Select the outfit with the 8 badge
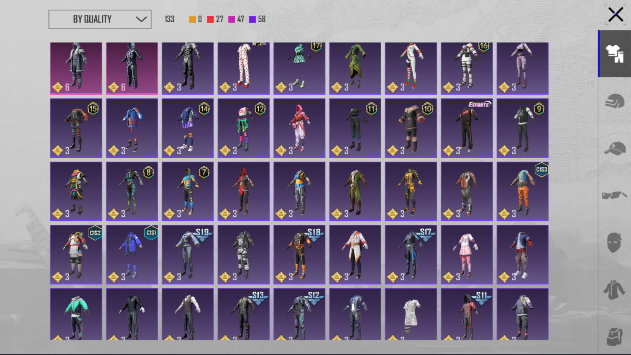Viewport: 631px width, 355px height. point(132,191)
